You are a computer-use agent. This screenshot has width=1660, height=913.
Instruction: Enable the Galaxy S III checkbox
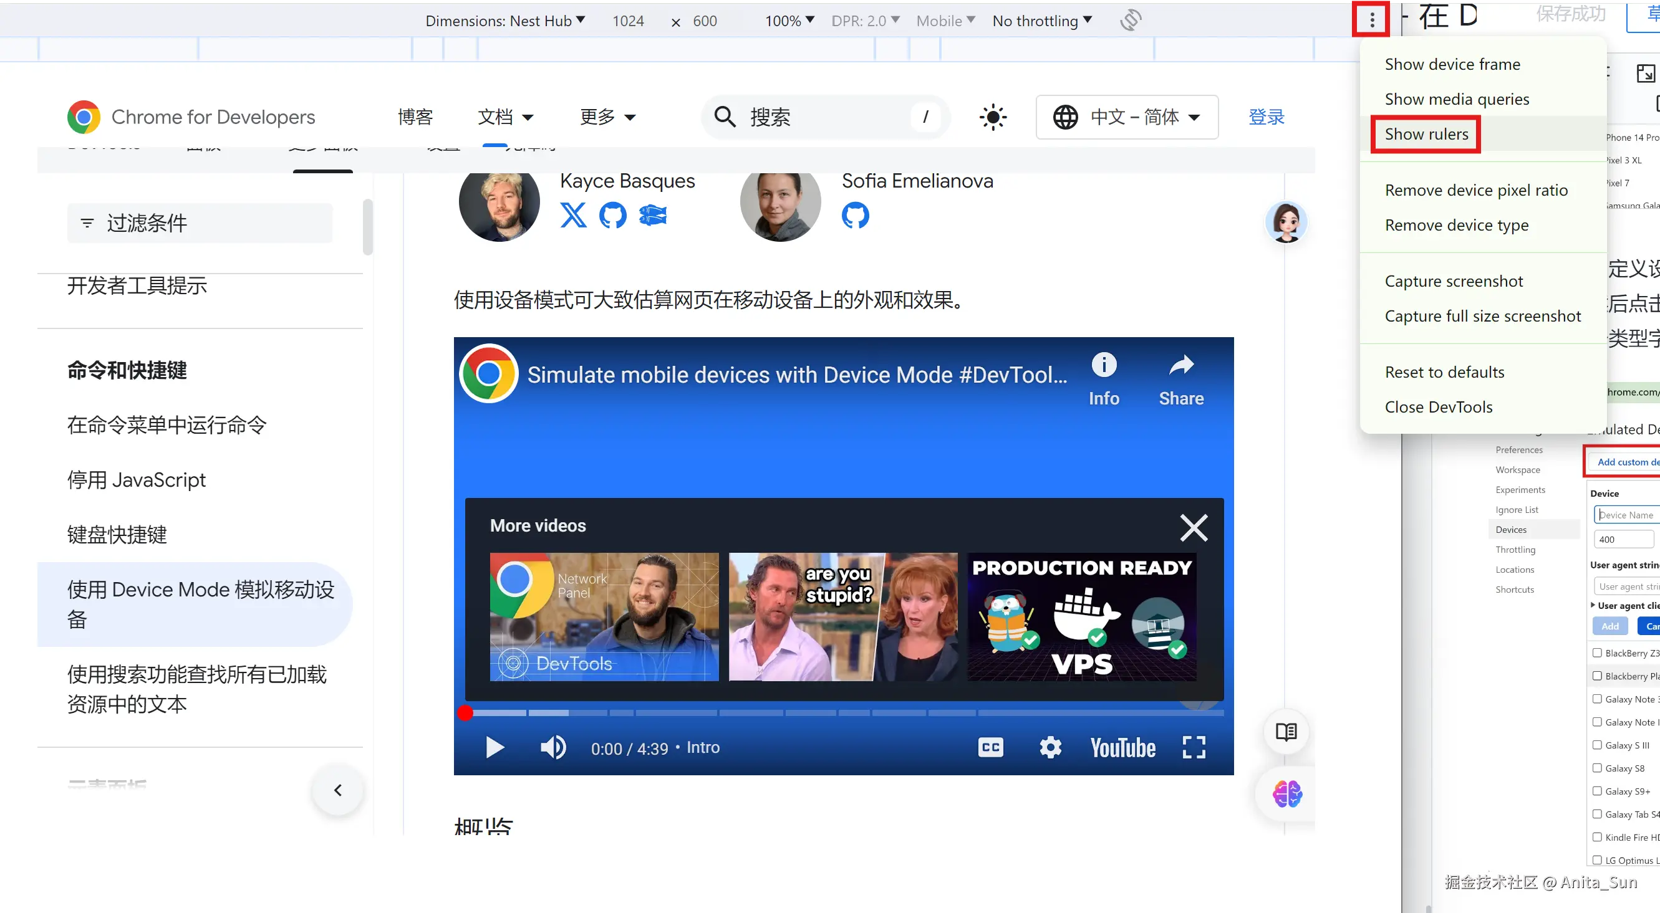point(1597,744)
